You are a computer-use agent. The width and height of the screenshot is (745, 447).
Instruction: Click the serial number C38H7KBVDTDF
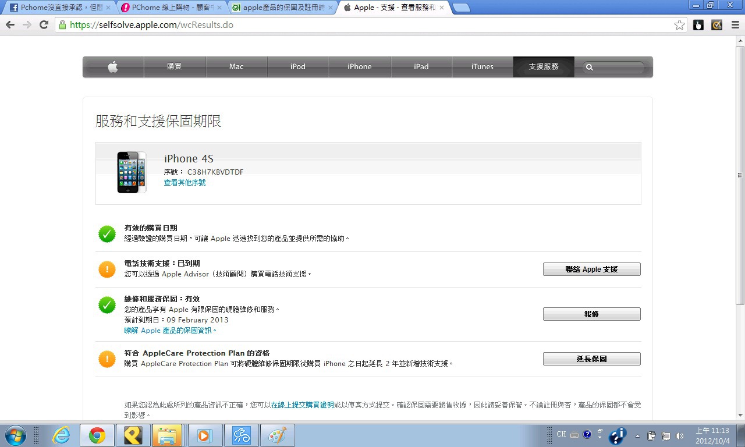pos(215,172)
